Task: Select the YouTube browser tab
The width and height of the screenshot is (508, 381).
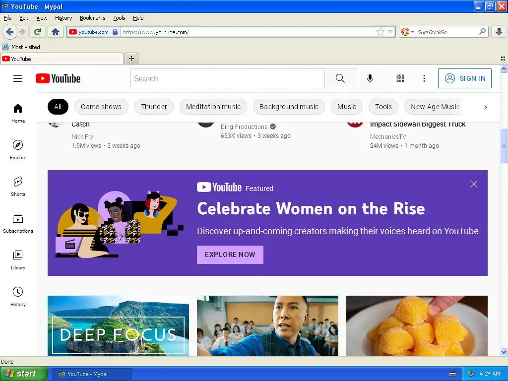Action: tap(62, 59)
